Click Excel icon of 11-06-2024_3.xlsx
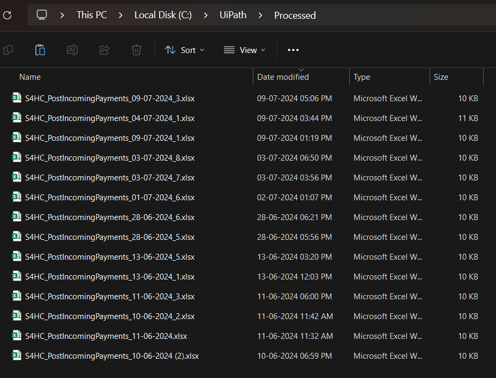496x378 pixels. (17, 296)
